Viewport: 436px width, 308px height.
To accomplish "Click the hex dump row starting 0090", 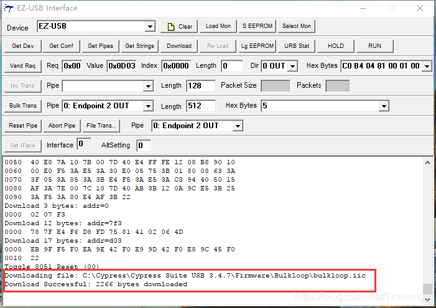I will [x=68, y=197].
